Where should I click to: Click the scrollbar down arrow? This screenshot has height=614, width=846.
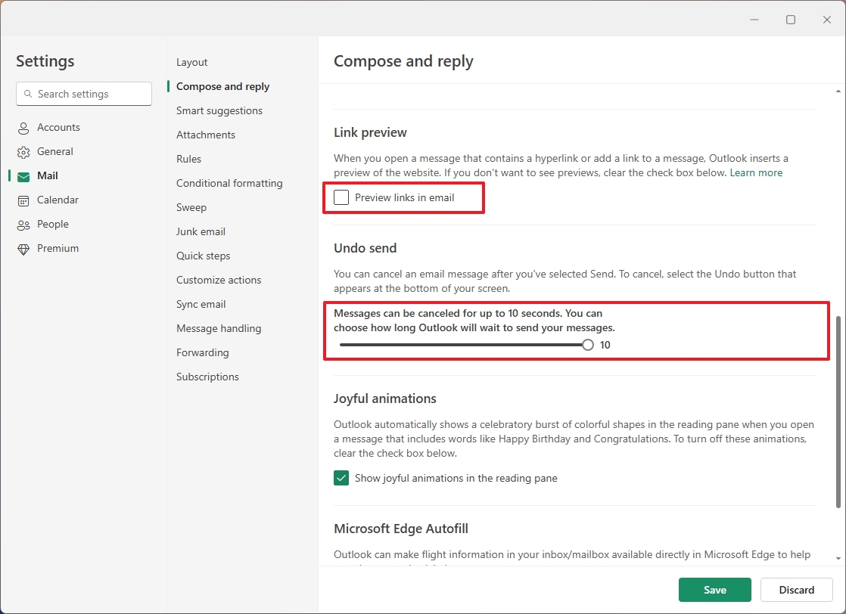(838, 559)
